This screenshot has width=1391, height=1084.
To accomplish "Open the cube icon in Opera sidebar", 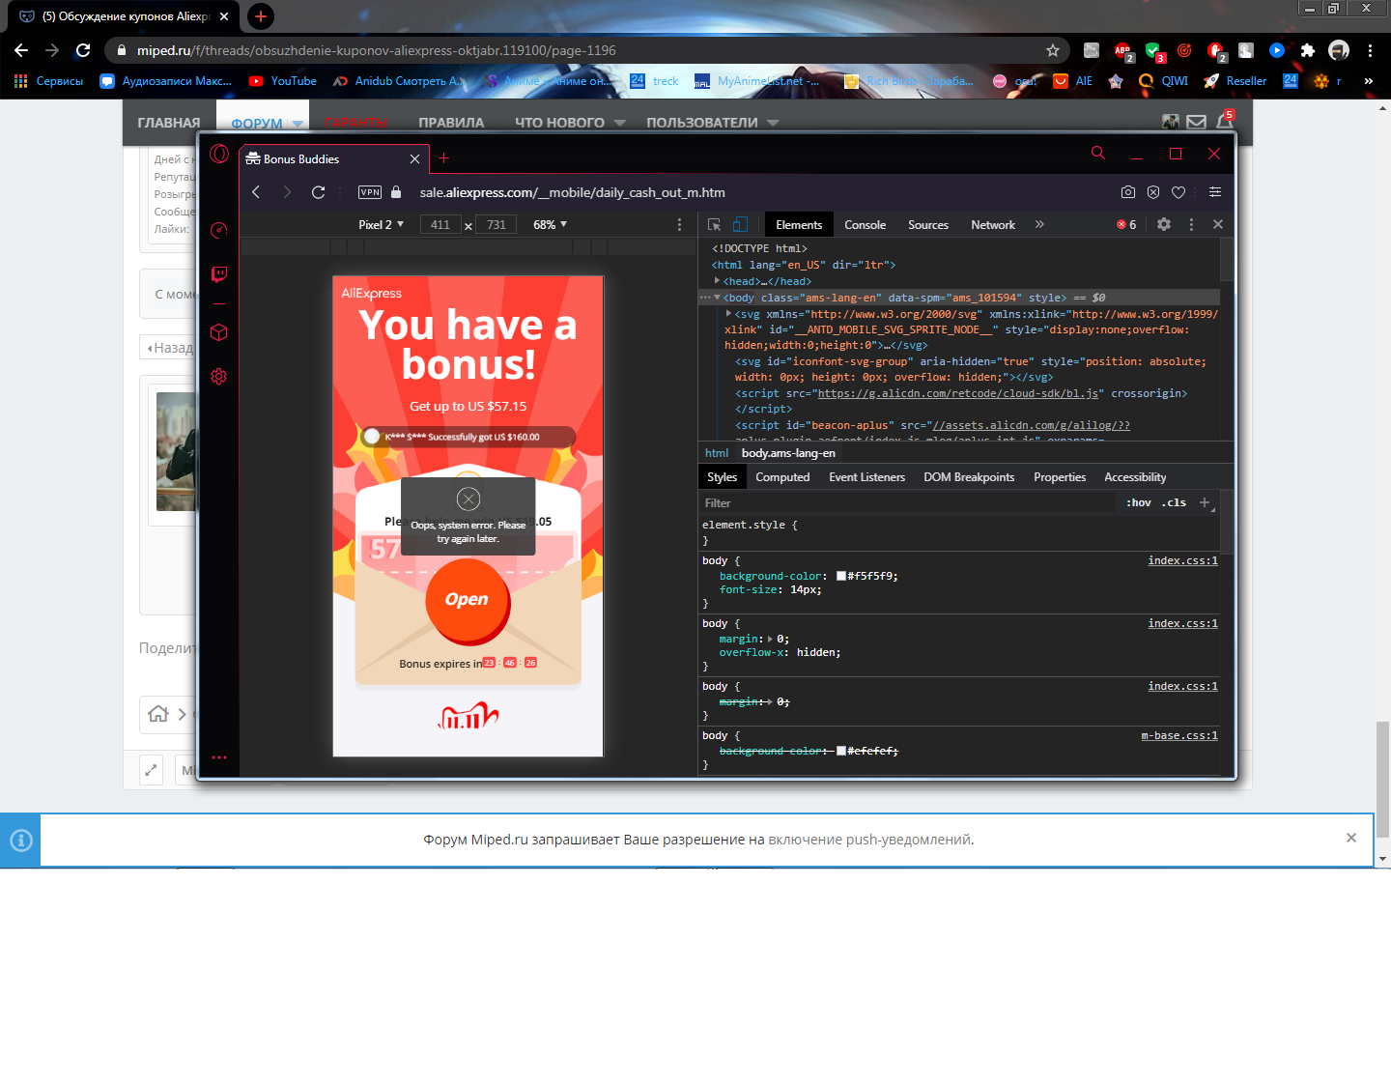I will (x=219, y=332).
